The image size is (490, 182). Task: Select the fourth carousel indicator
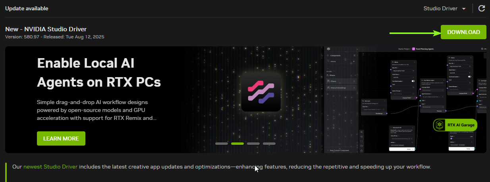pyautogui.click(x=269, y=144)
